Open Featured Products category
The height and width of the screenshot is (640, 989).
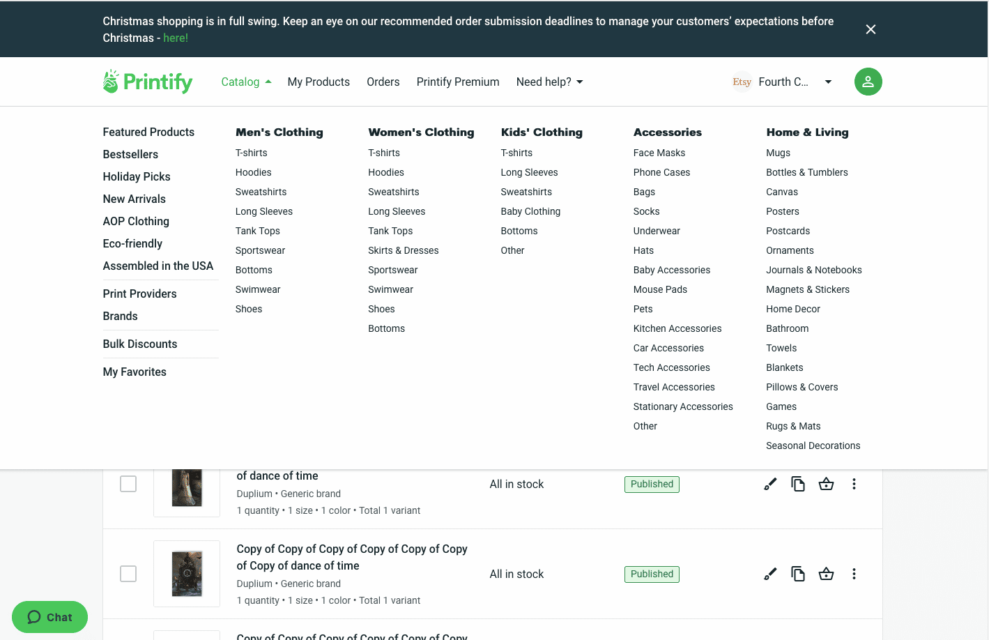148,132
